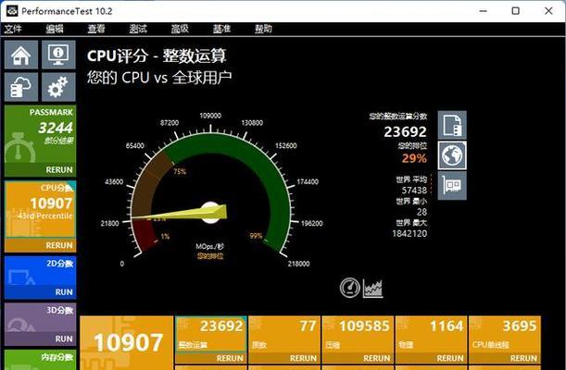Click the world average value 57438
The height and width of the screenshot is (370, 566).
pos(414,191)
